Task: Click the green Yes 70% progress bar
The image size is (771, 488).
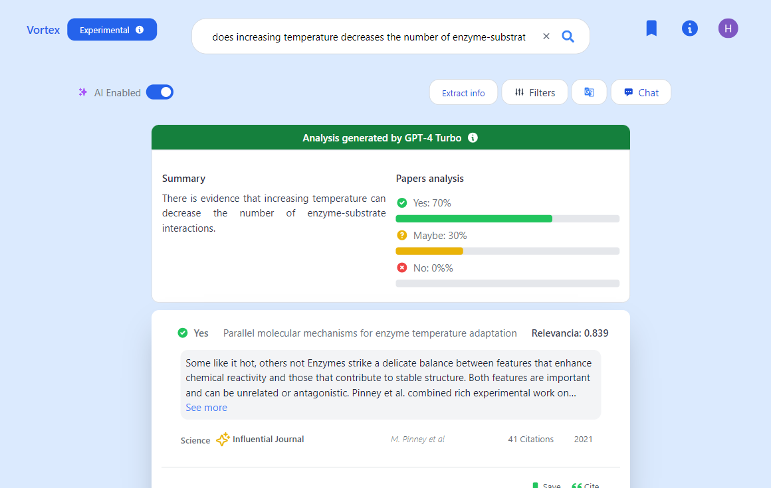Action: click(474, 218)
